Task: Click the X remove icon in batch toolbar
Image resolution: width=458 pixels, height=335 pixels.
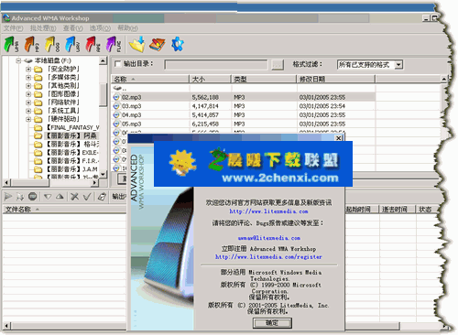Action: [x=74, y=197]
